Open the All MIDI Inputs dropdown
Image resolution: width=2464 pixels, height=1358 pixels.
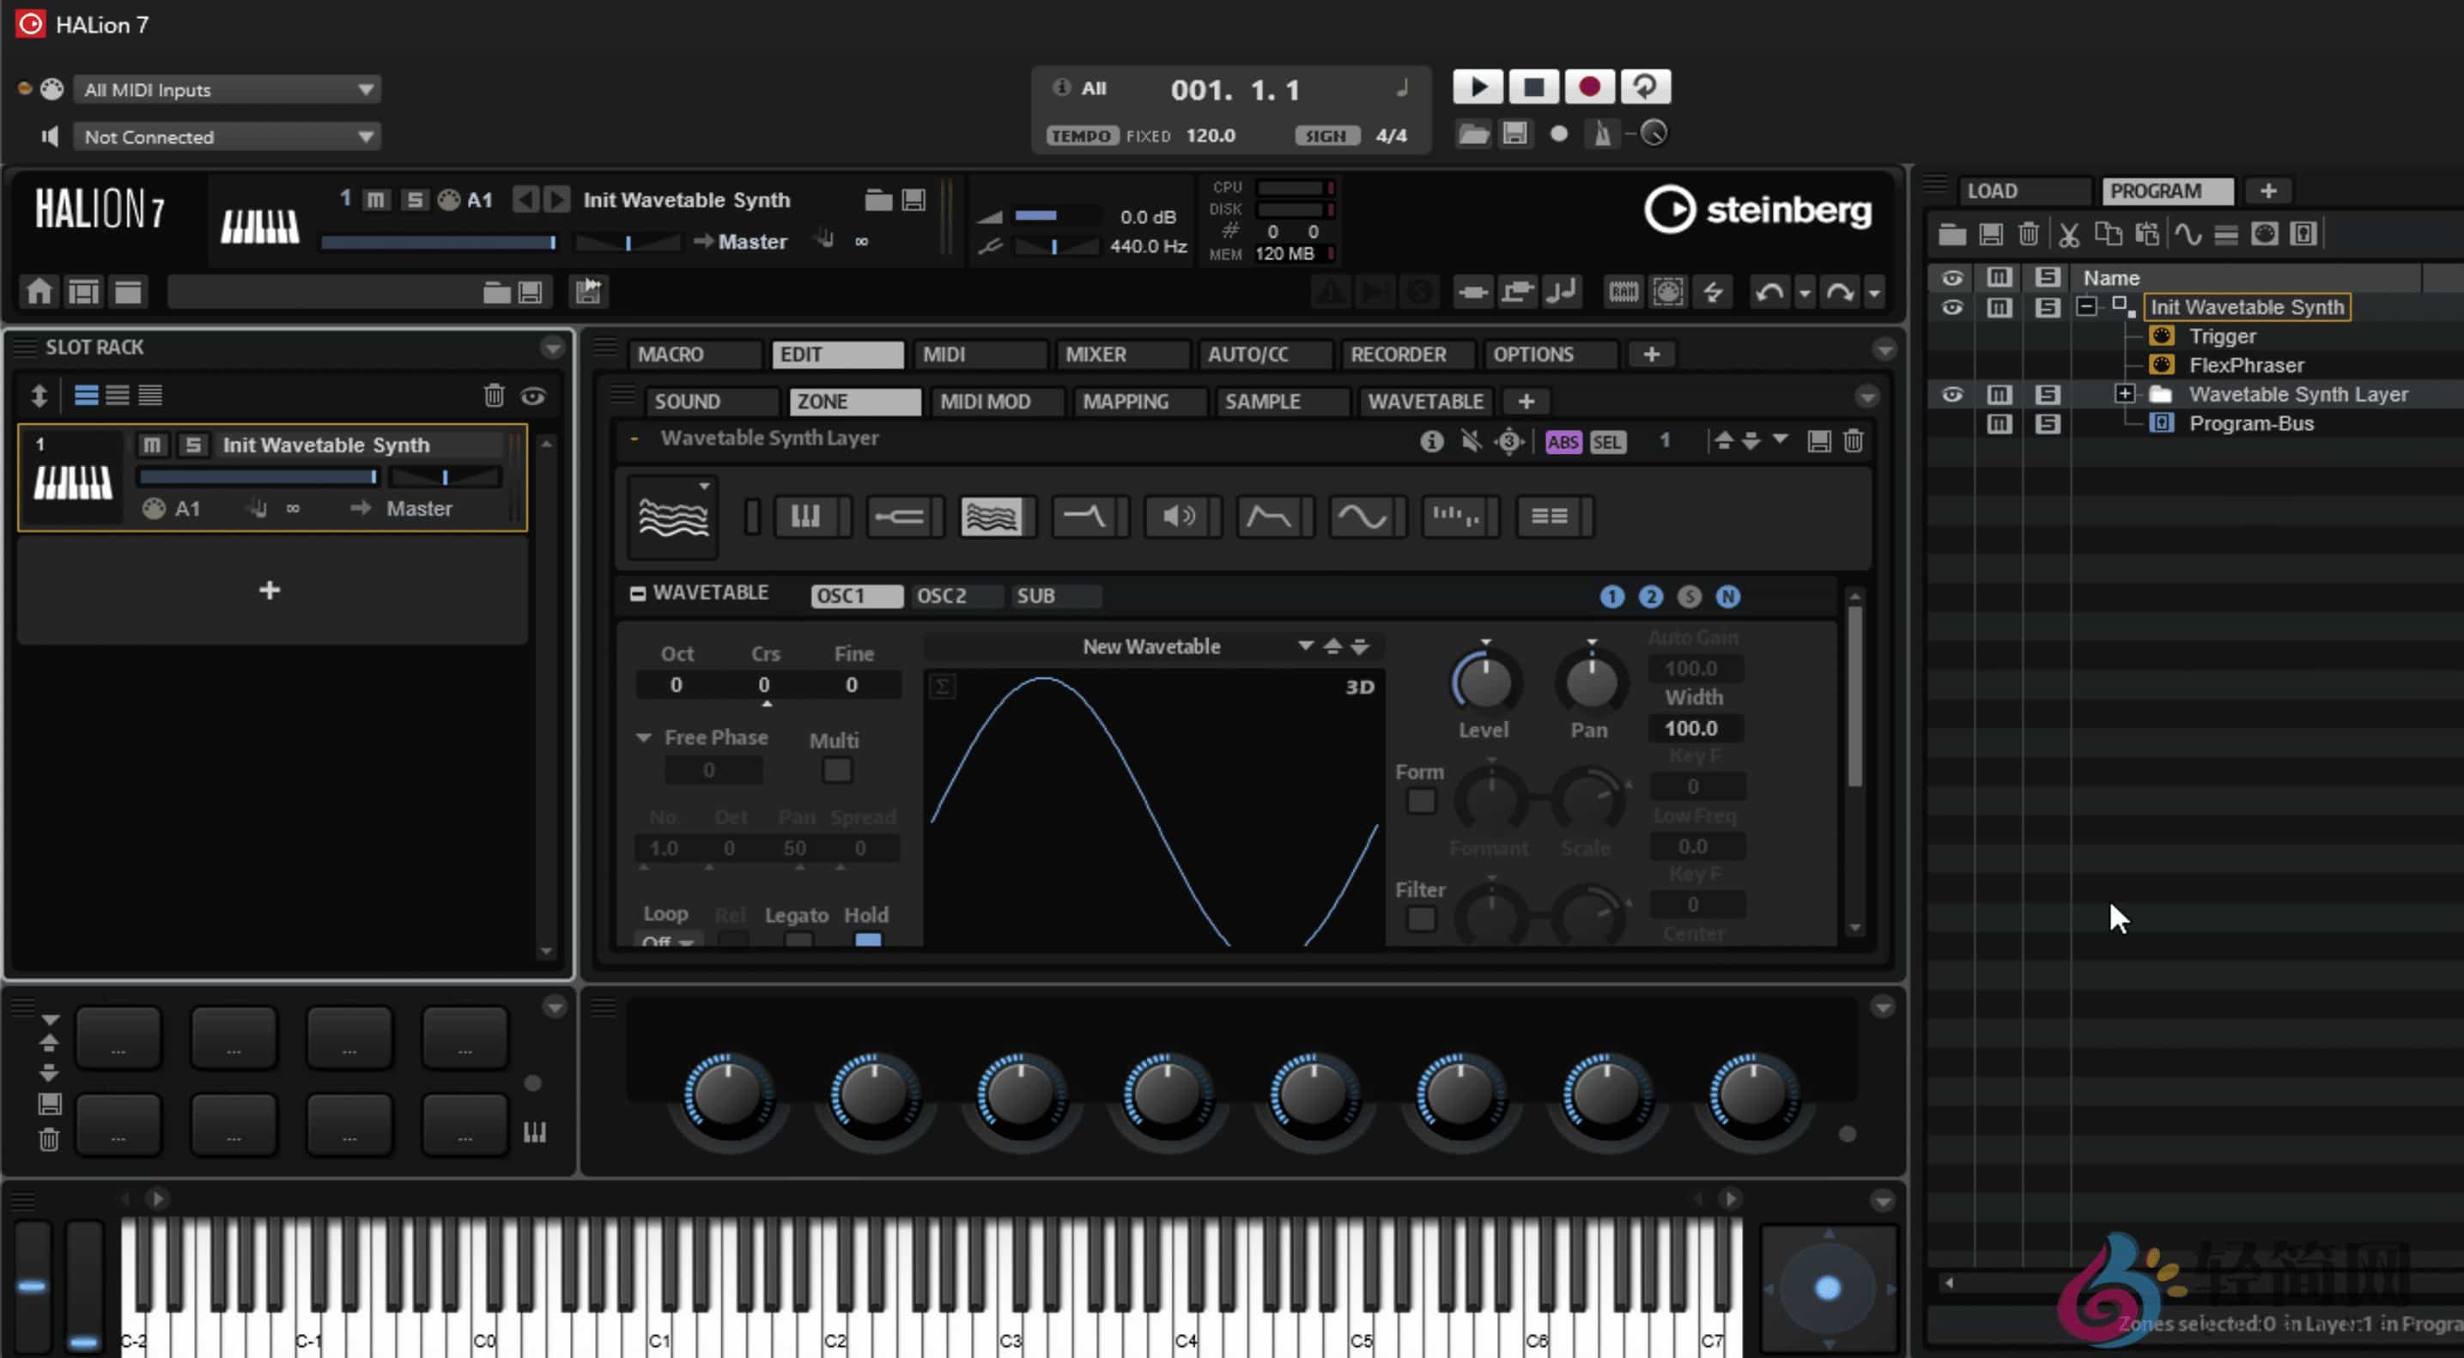pos(227,90)
